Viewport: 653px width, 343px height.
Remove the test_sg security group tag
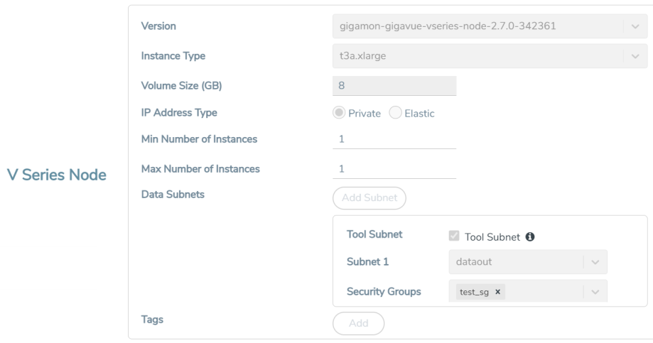(x=499, y=292)
